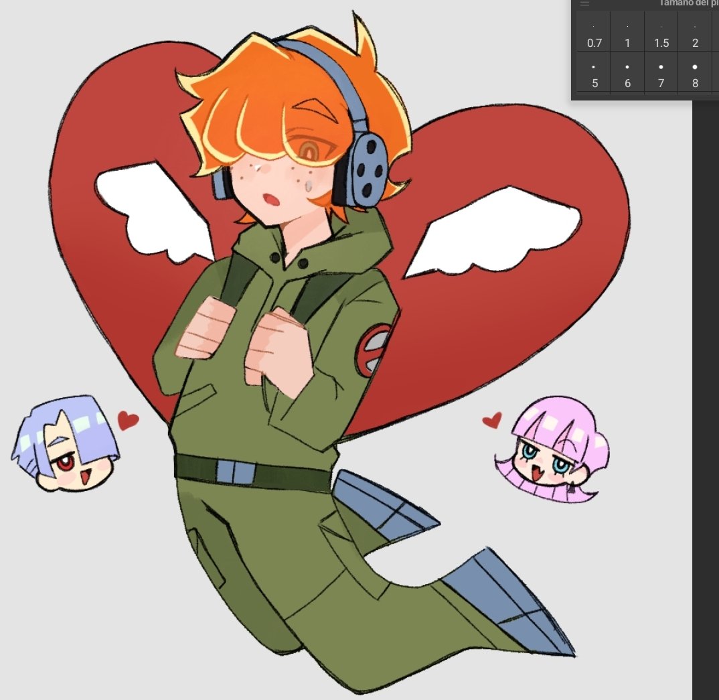This screenshot has height=700, width=719.
Task: Open the brush size panel hamburger menu
Action: click(x=584, y=3)
